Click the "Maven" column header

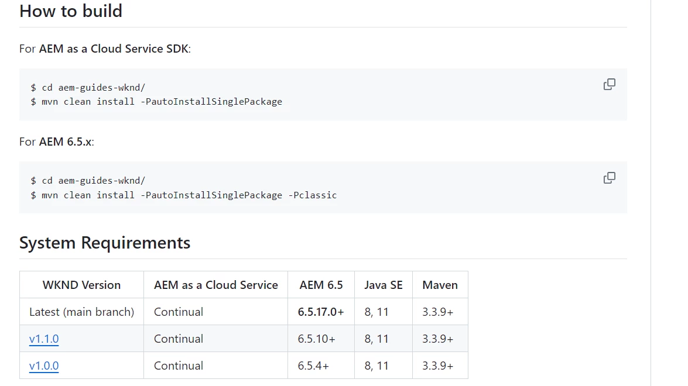[x=440, y=285]
